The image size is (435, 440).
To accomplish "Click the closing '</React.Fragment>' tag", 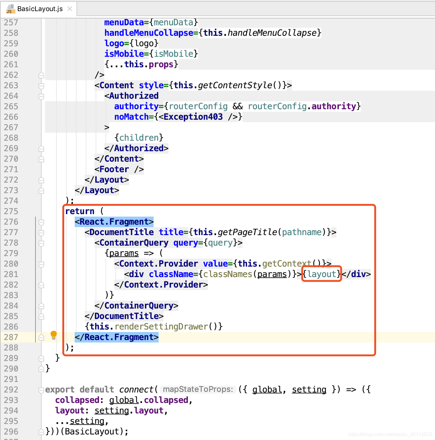I will pyautogui.click(x=117, y=337).
